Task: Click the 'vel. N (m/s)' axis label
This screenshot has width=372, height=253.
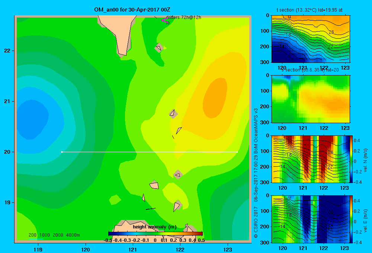Action: click(365, 160)
